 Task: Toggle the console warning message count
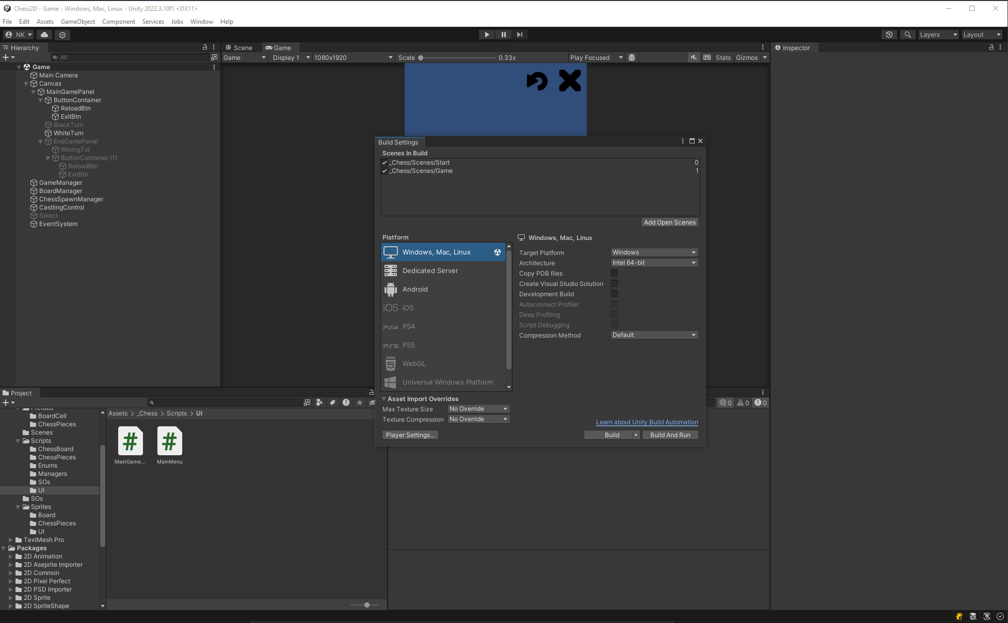click(x=743, y=403)
